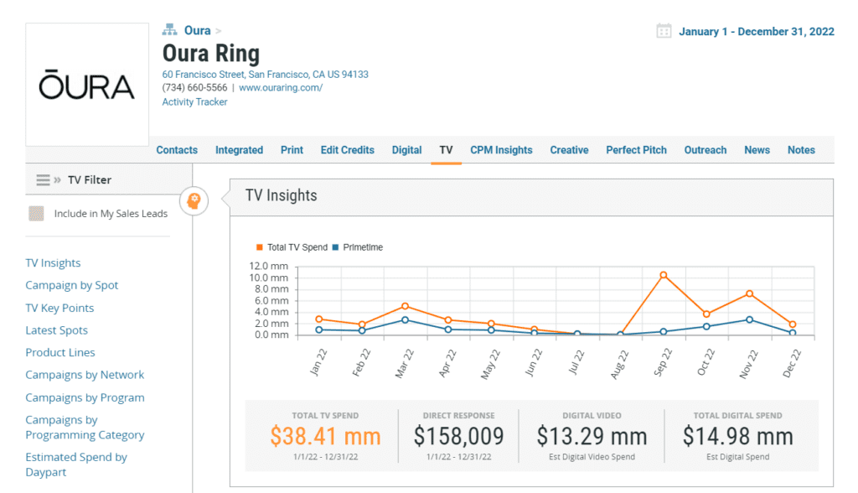The width and height of the screenshot is (858, 493).
Task: Click the Activity Tracker category link
Action: pos(194,102)
